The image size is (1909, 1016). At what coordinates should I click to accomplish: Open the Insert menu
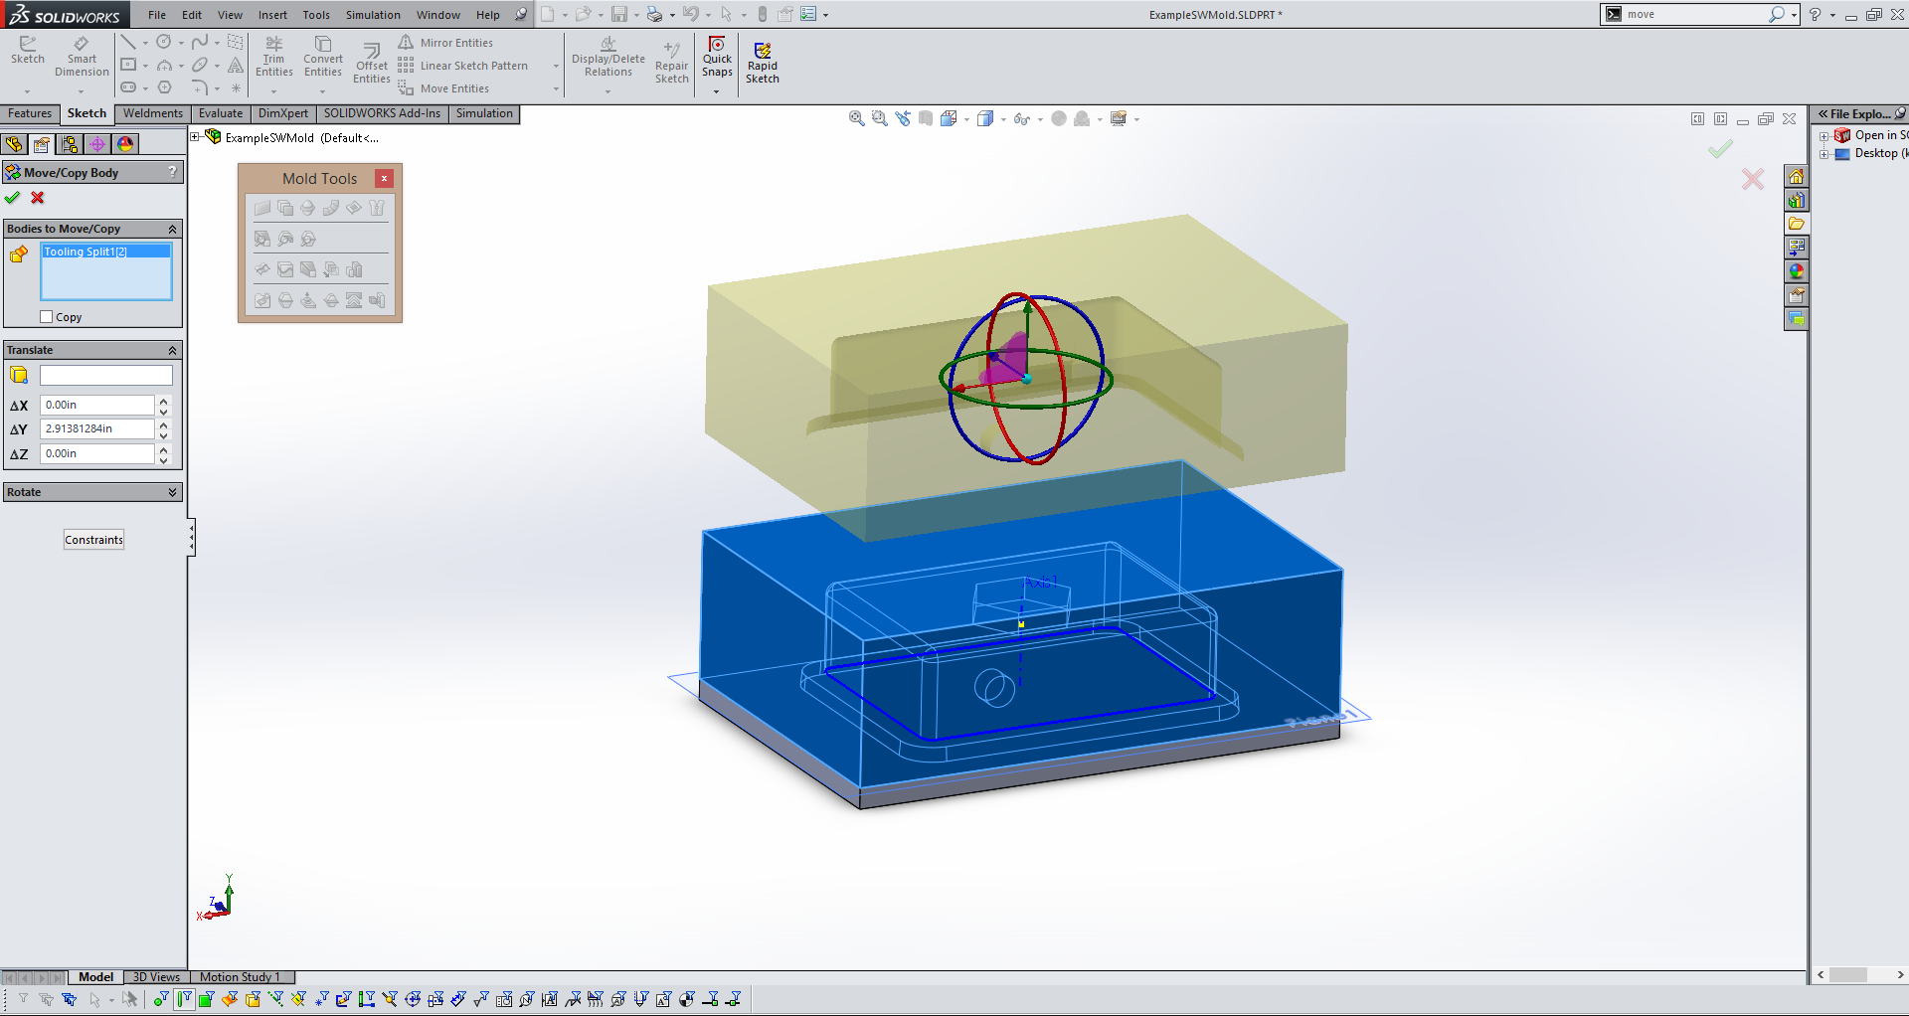[272, 15]
